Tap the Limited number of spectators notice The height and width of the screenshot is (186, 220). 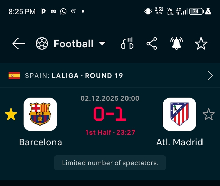pyautogui.click(x=110, y=163)
